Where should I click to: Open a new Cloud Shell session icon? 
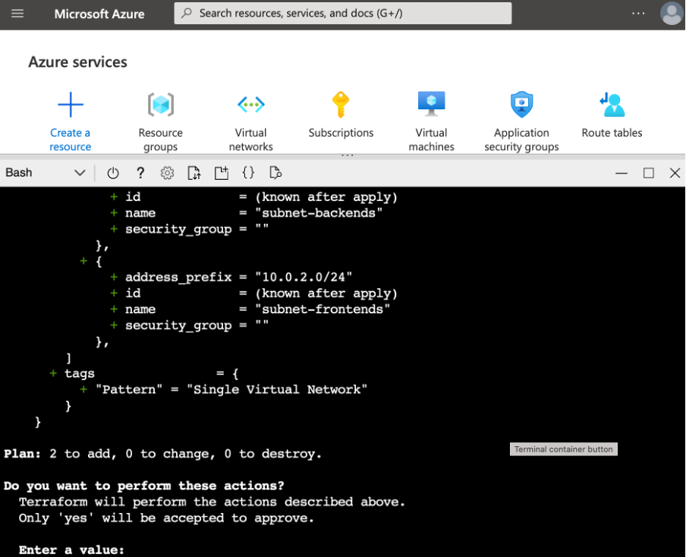(x=222, y=173)
